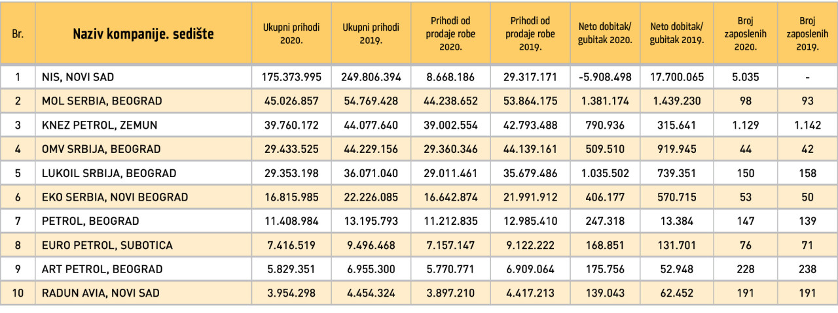This screenshot has width=838, height=313.
Task: Select the 'EURO PETROL, SUBOTICA' cell
Action: [143, 246]
